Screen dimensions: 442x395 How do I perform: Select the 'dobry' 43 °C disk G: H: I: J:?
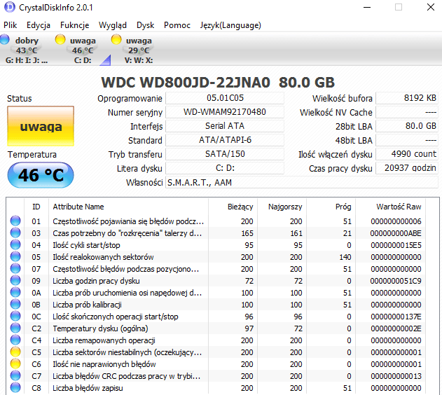click(27, 50)
